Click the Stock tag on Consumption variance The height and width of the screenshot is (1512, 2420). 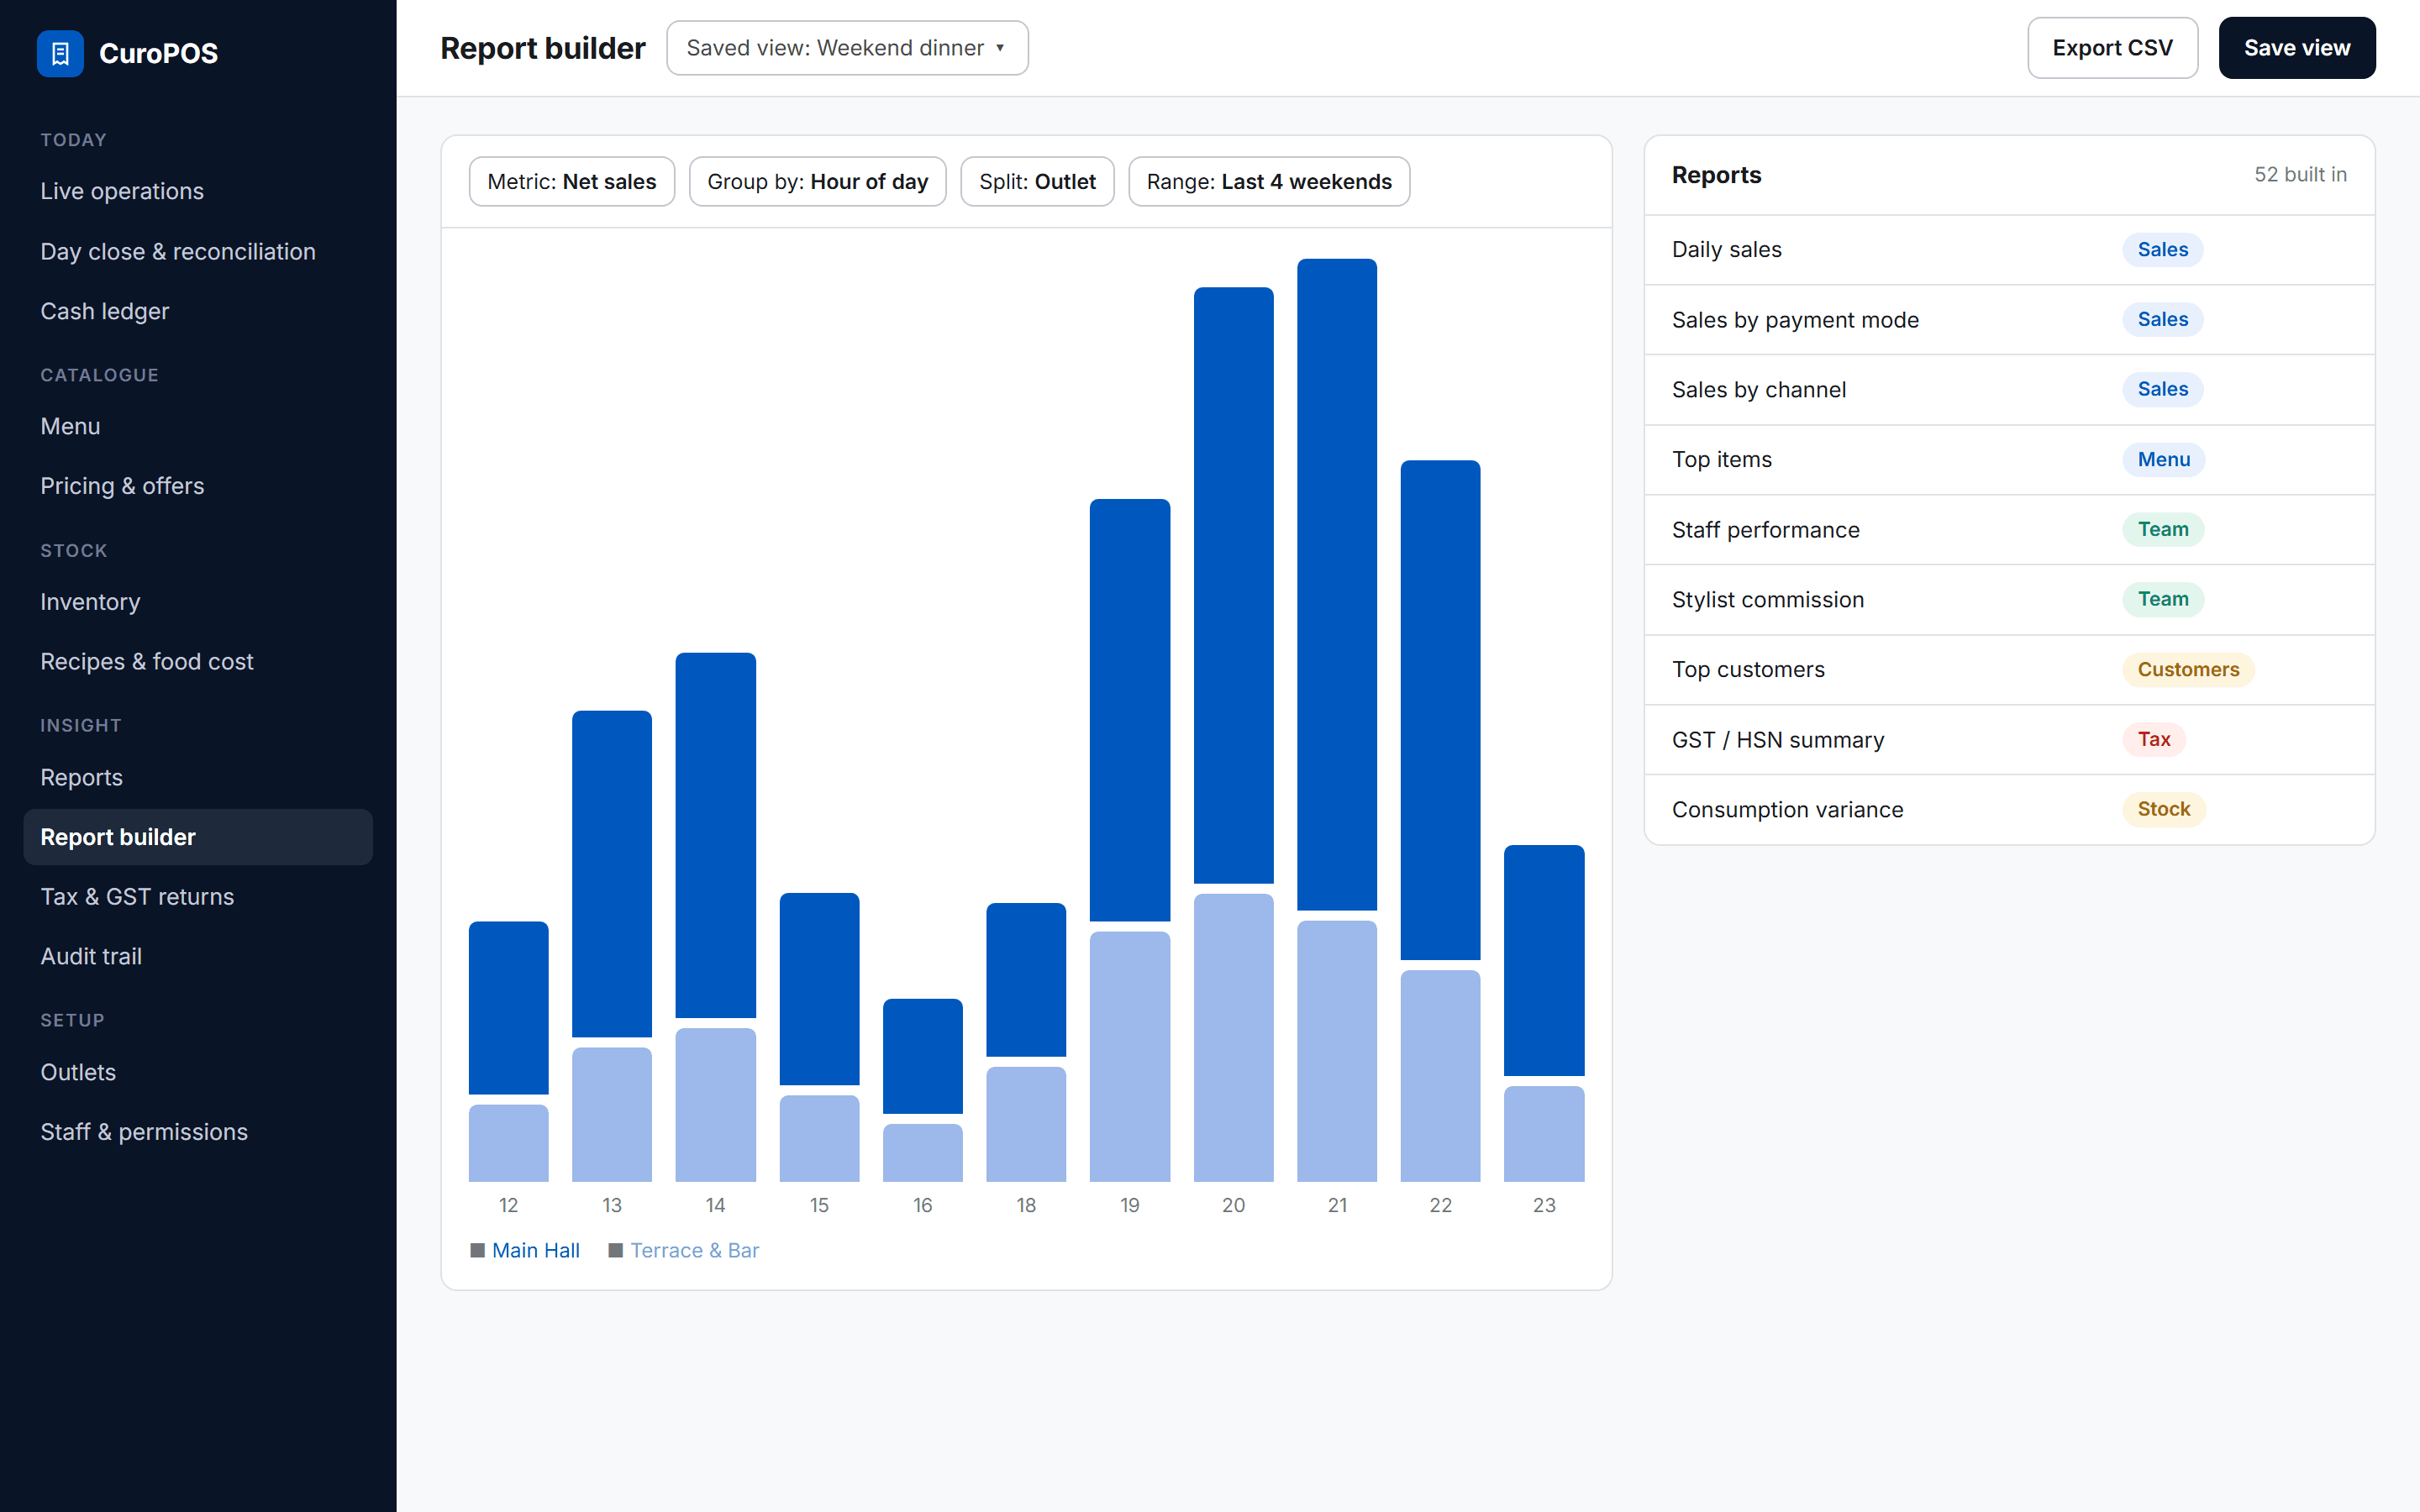(x=2163, y=809)
